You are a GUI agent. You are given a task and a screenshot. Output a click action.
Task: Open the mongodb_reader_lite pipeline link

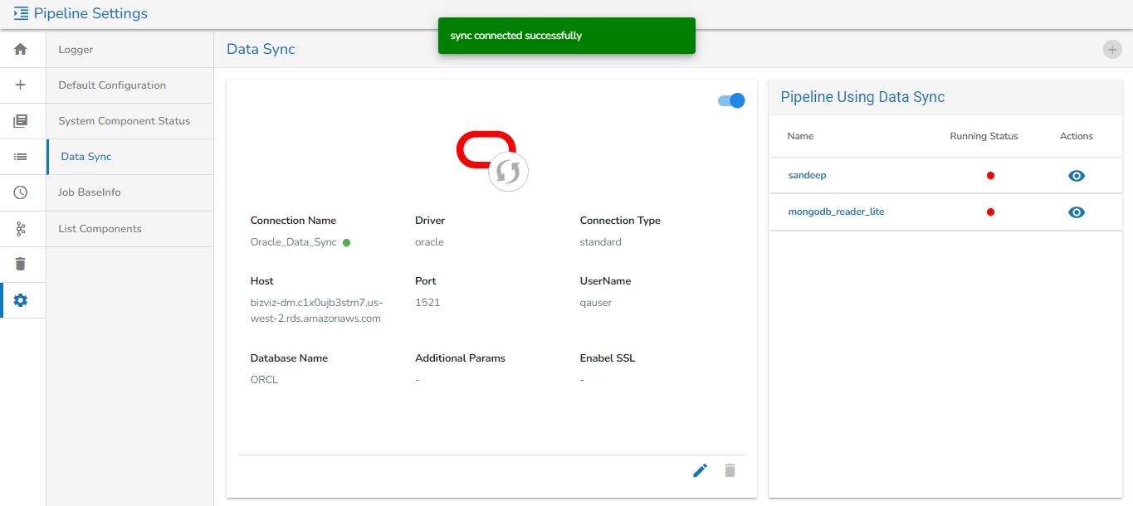click(836, 212)
